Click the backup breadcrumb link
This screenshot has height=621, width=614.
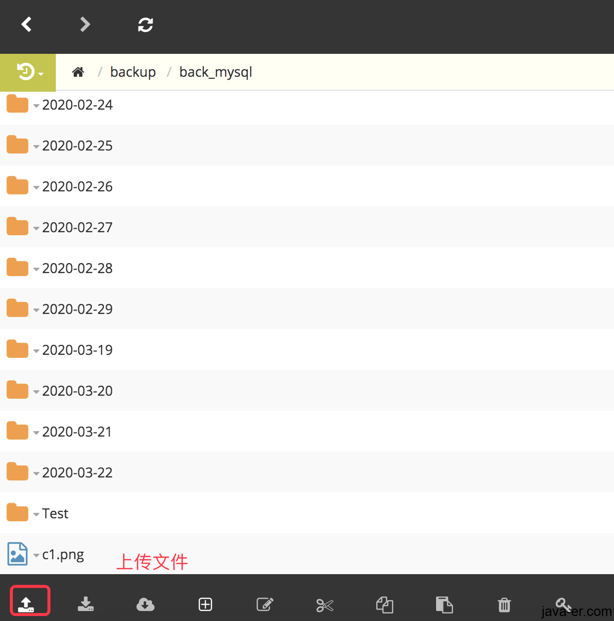click(133, 72)
